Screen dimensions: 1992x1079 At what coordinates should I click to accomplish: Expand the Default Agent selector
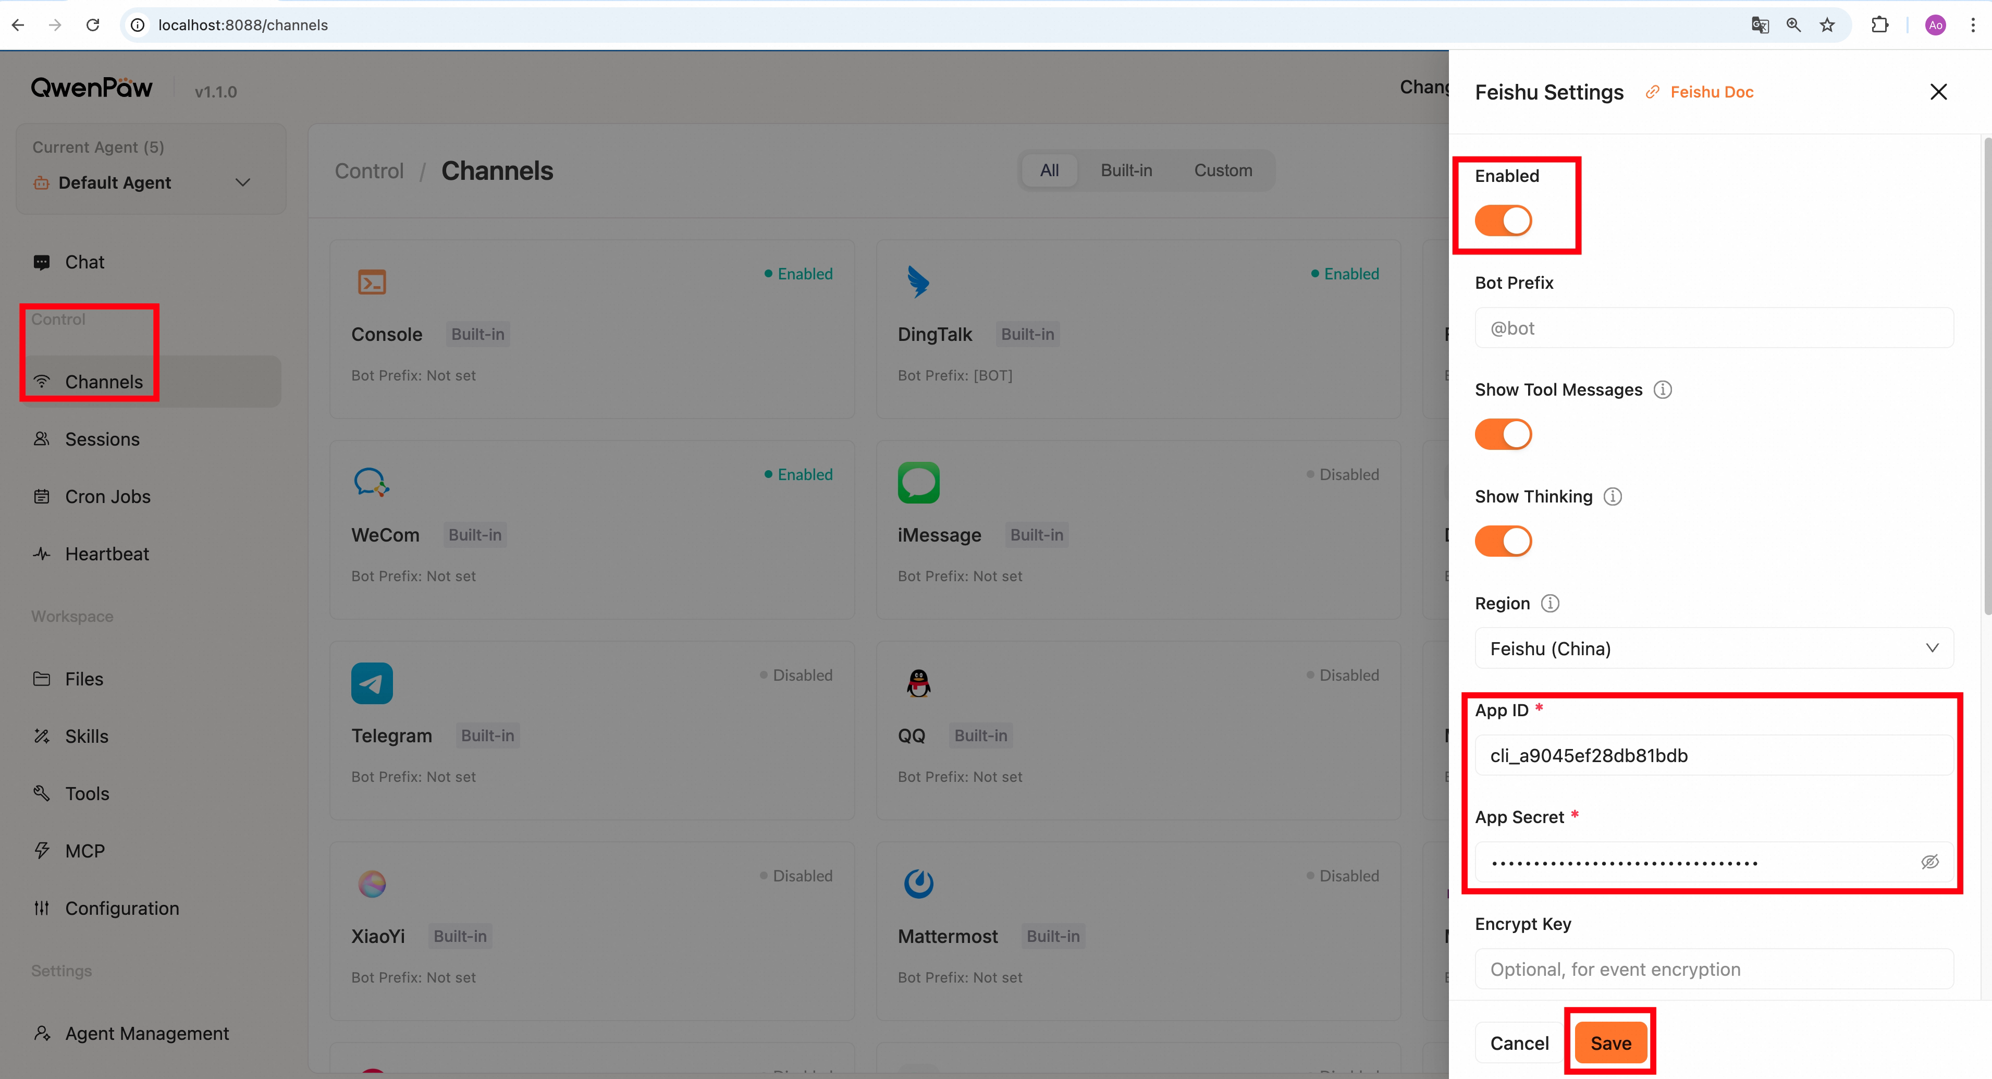[x=151, y=182]
